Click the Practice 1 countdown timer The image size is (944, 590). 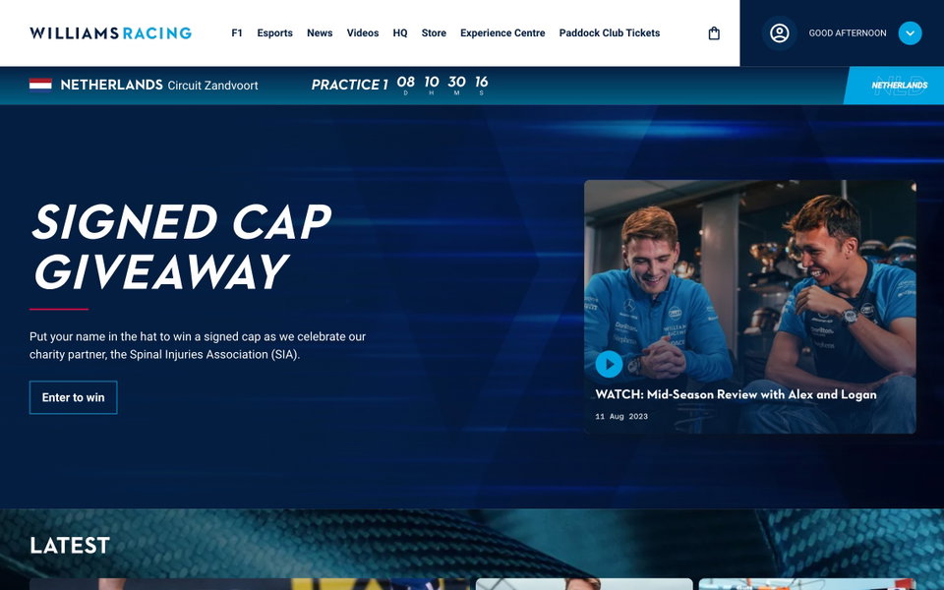coord(400,85)
